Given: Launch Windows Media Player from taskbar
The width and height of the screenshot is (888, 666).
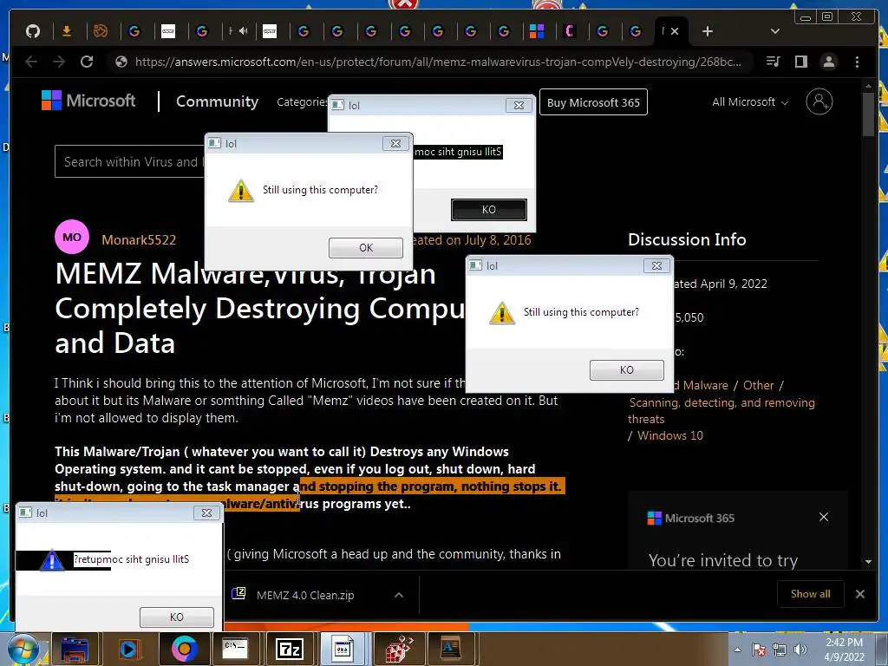Looking at the screenshot, I should [129, 650].
